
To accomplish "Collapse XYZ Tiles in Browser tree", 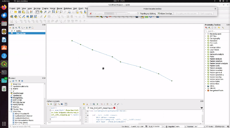I will tap(9, 111).
